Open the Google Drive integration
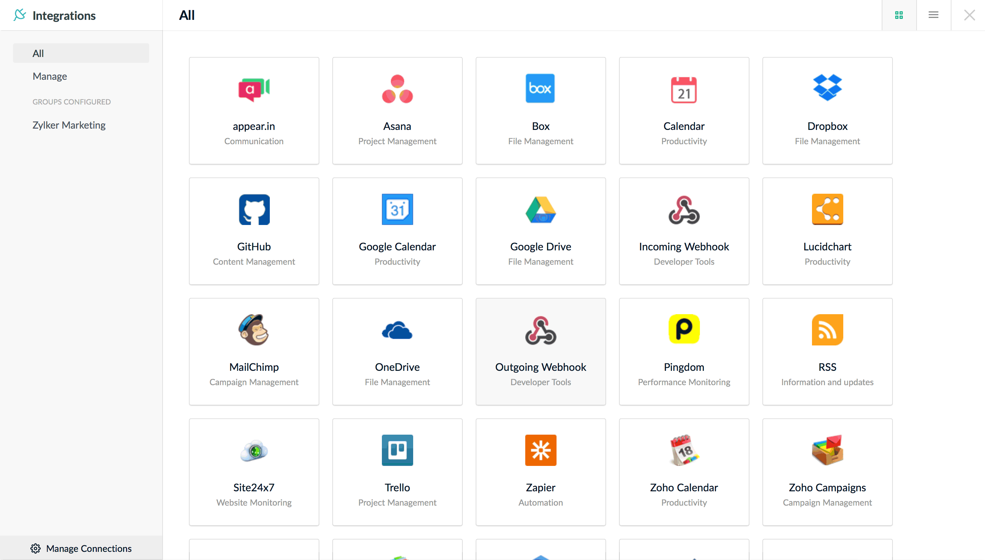The width and height of the screenshot is (985, 560). [x=541, y=231]
